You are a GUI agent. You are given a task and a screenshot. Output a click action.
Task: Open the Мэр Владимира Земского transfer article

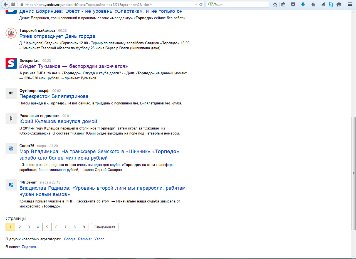(99, 155)
